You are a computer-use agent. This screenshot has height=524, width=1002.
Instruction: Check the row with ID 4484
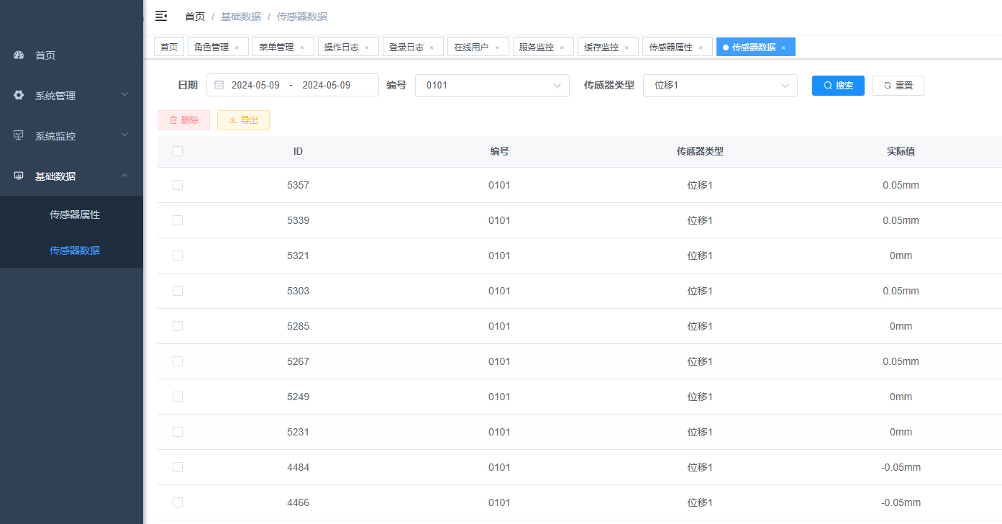(178, 467)
